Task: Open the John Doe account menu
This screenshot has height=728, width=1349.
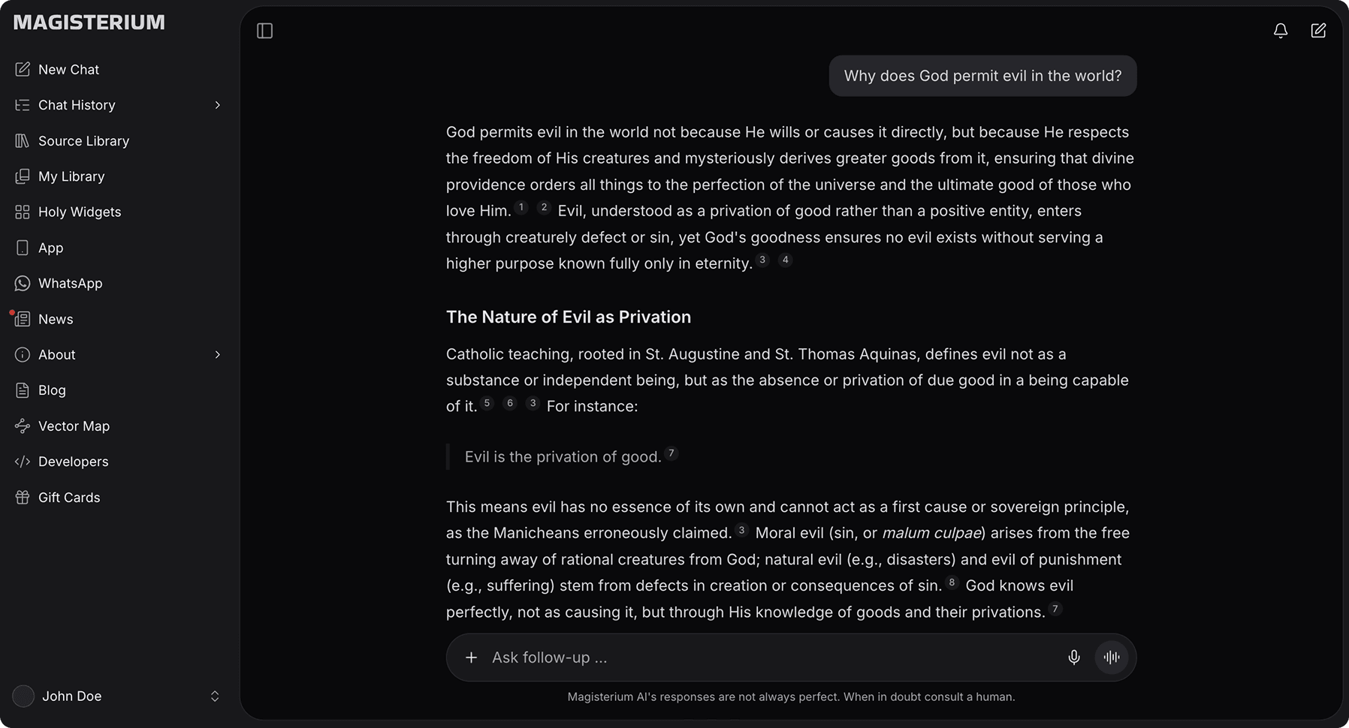Action: pos(116,696)
